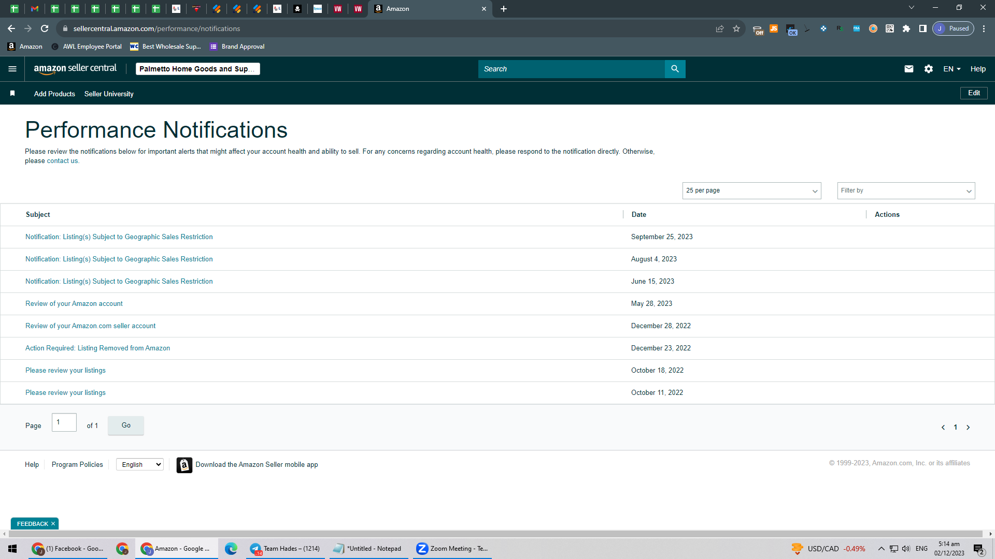
Task: Open the settings gear icon
Action: point(929,69)
